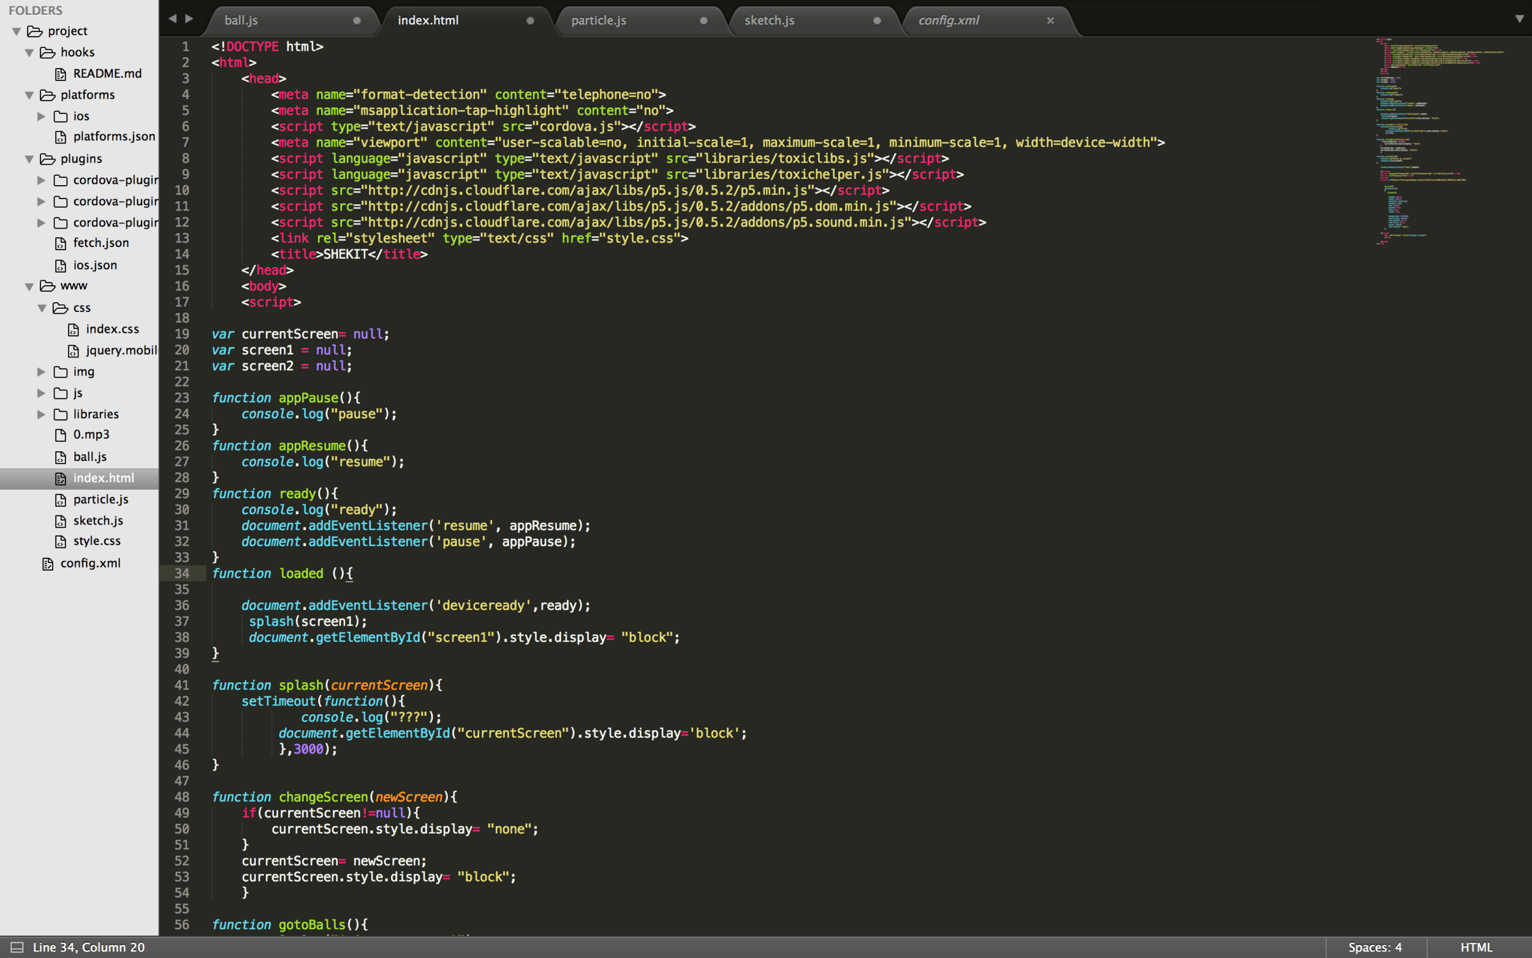Open Spaces: 4 indentation menu
Viewport: 1532px width, 958px height.
[x=1375, y=947]
